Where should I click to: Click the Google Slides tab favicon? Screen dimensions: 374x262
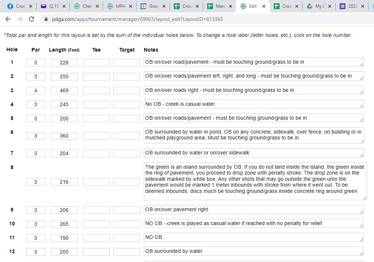pyautogui.click(x=143, y=6)
